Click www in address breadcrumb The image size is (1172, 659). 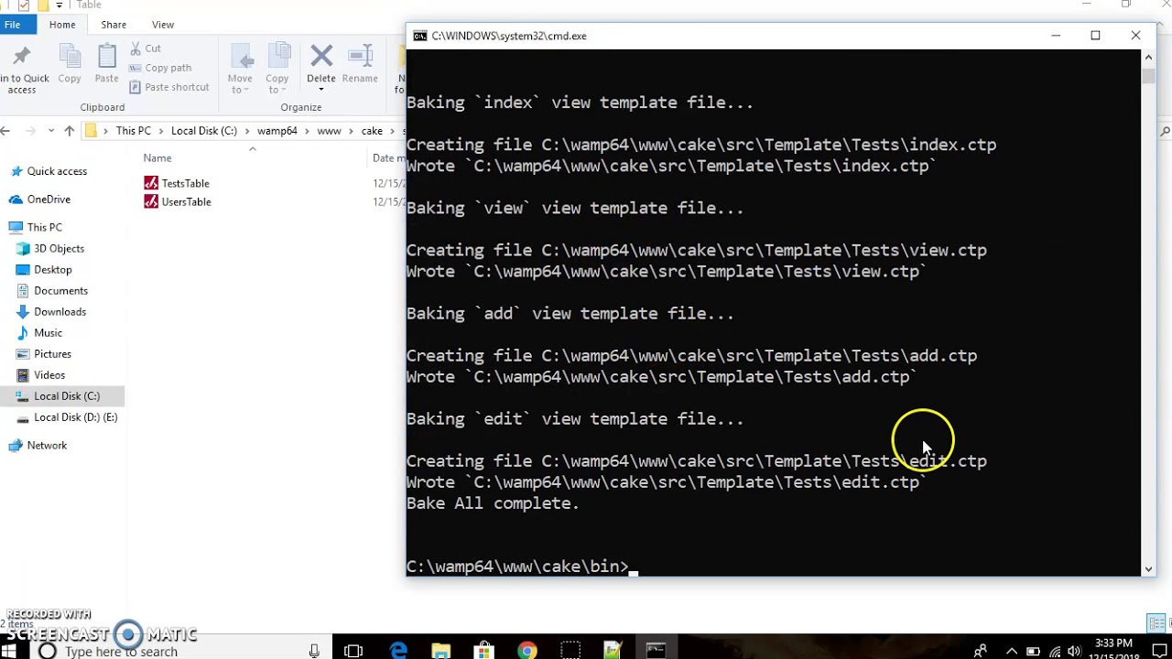coord(329,131)
